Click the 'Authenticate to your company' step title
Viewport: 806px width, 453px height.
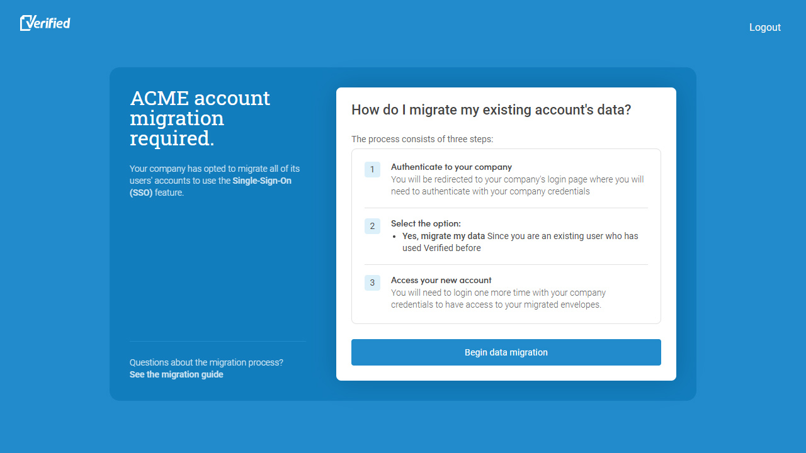click(x=451, y=167)
